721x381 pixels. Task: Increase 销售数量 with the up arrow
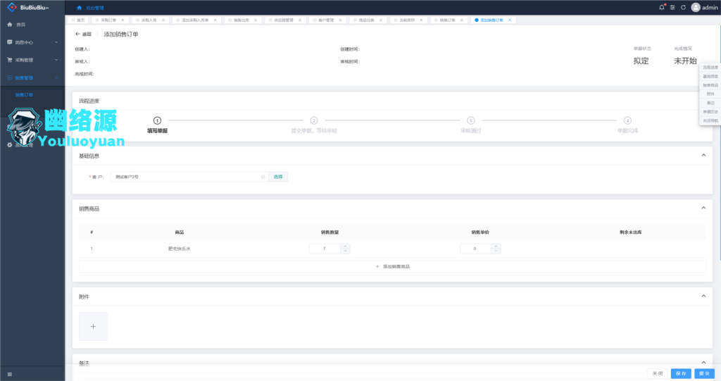(345, 246)
